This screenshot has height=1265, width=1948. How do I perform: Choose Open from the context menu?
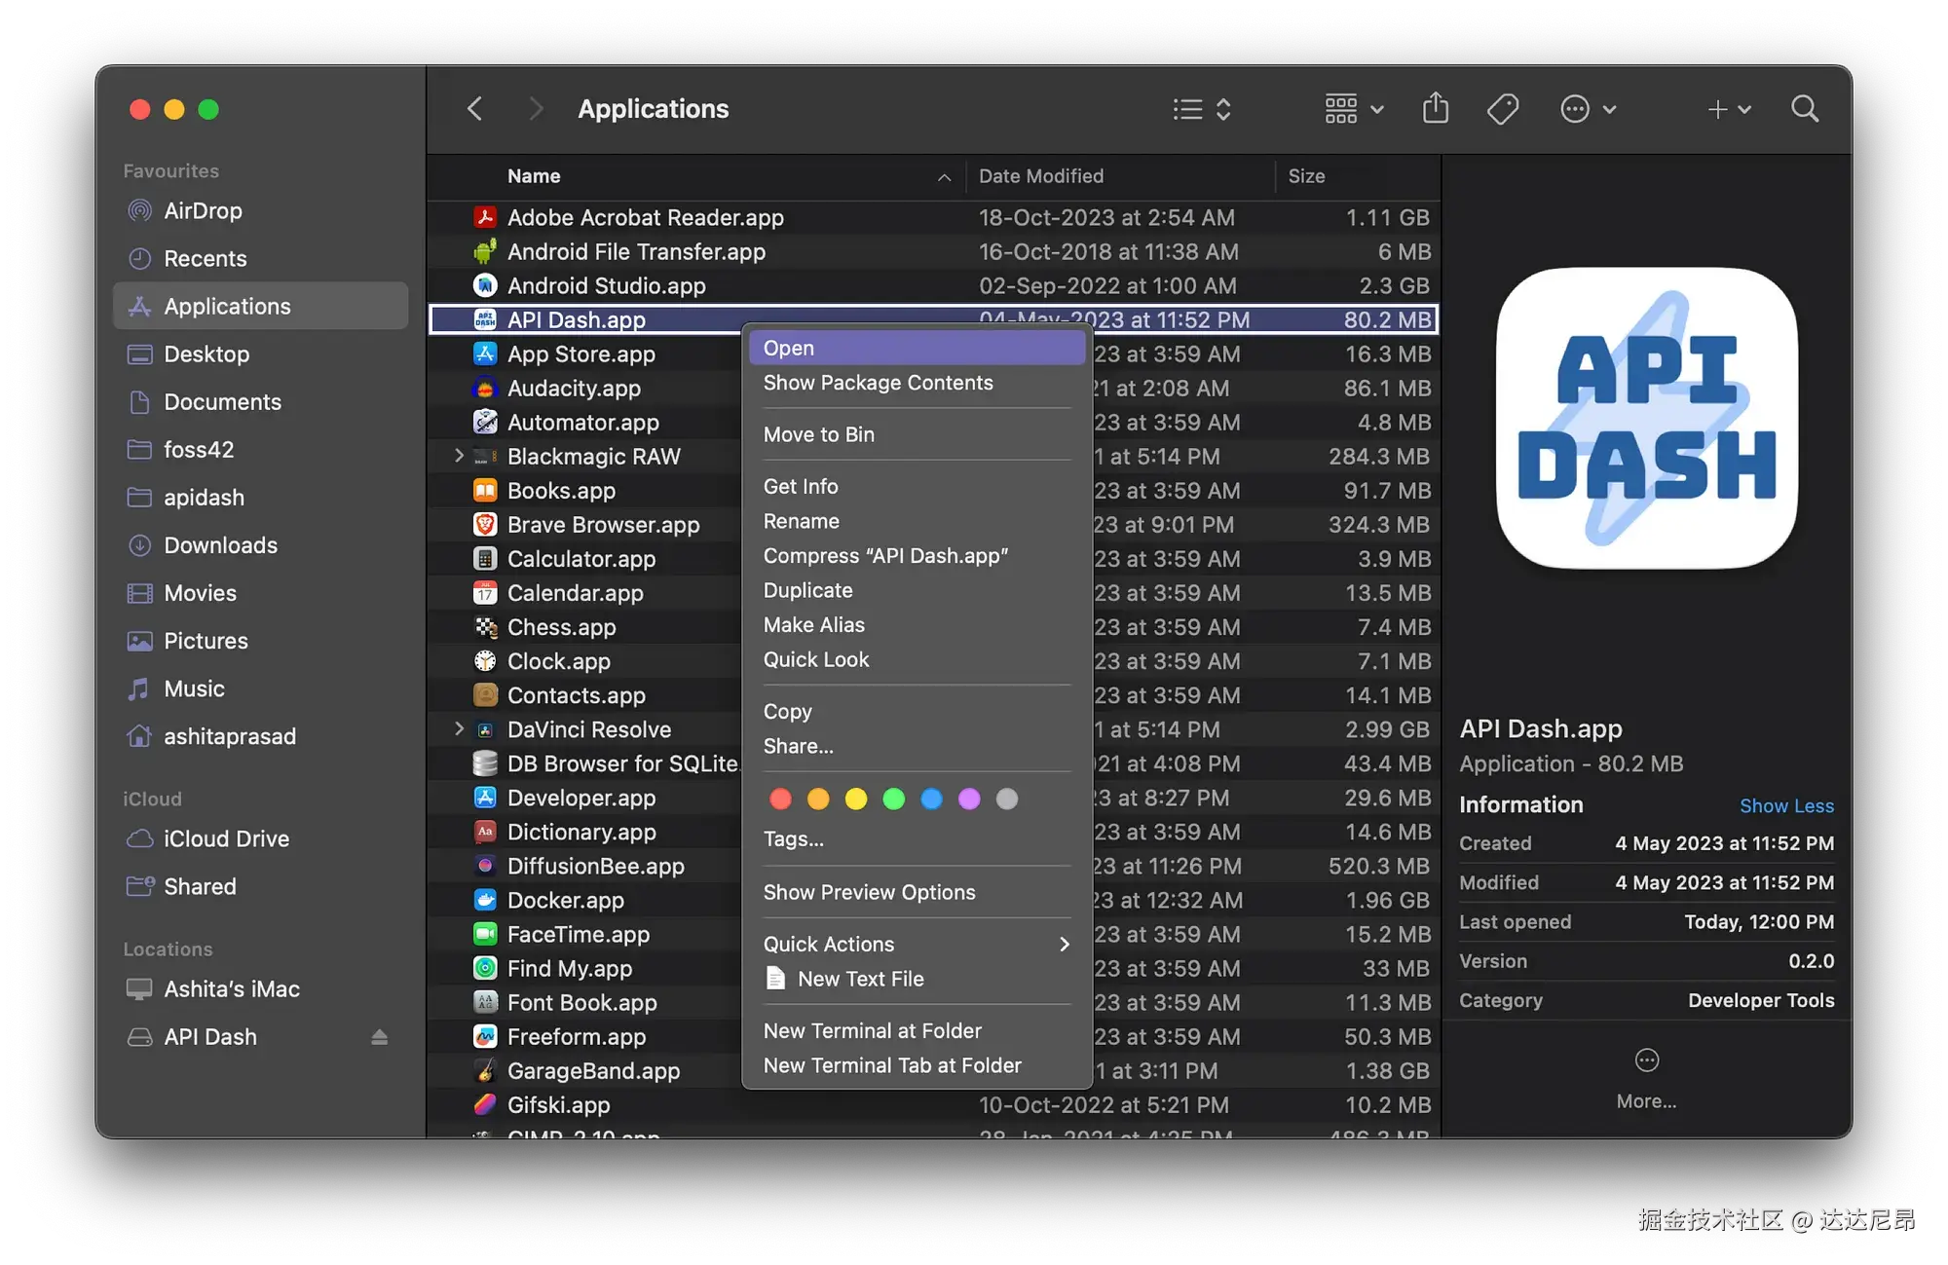788,348
